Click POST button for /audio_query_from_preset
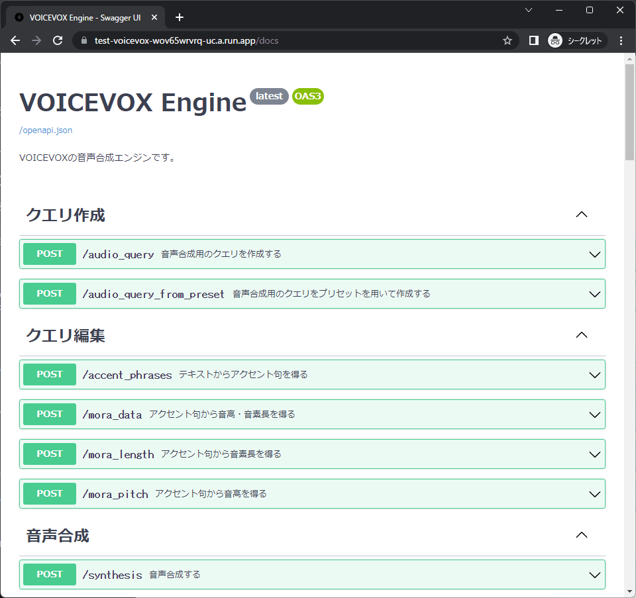This screenshot has height=598, width=636. (50, 293)
